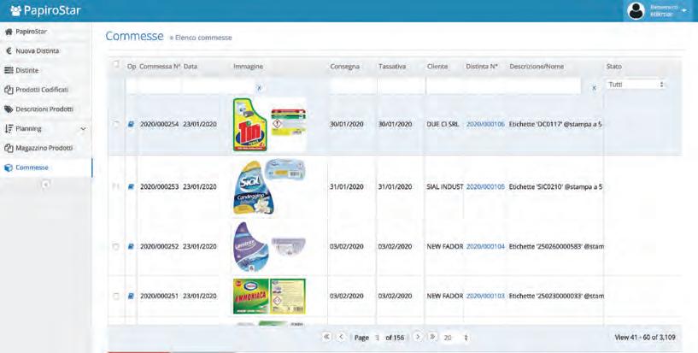This screenshot has height=353, width=698.
Task: Check the row for commessa 2020/000253
Action: coord(115,186)
